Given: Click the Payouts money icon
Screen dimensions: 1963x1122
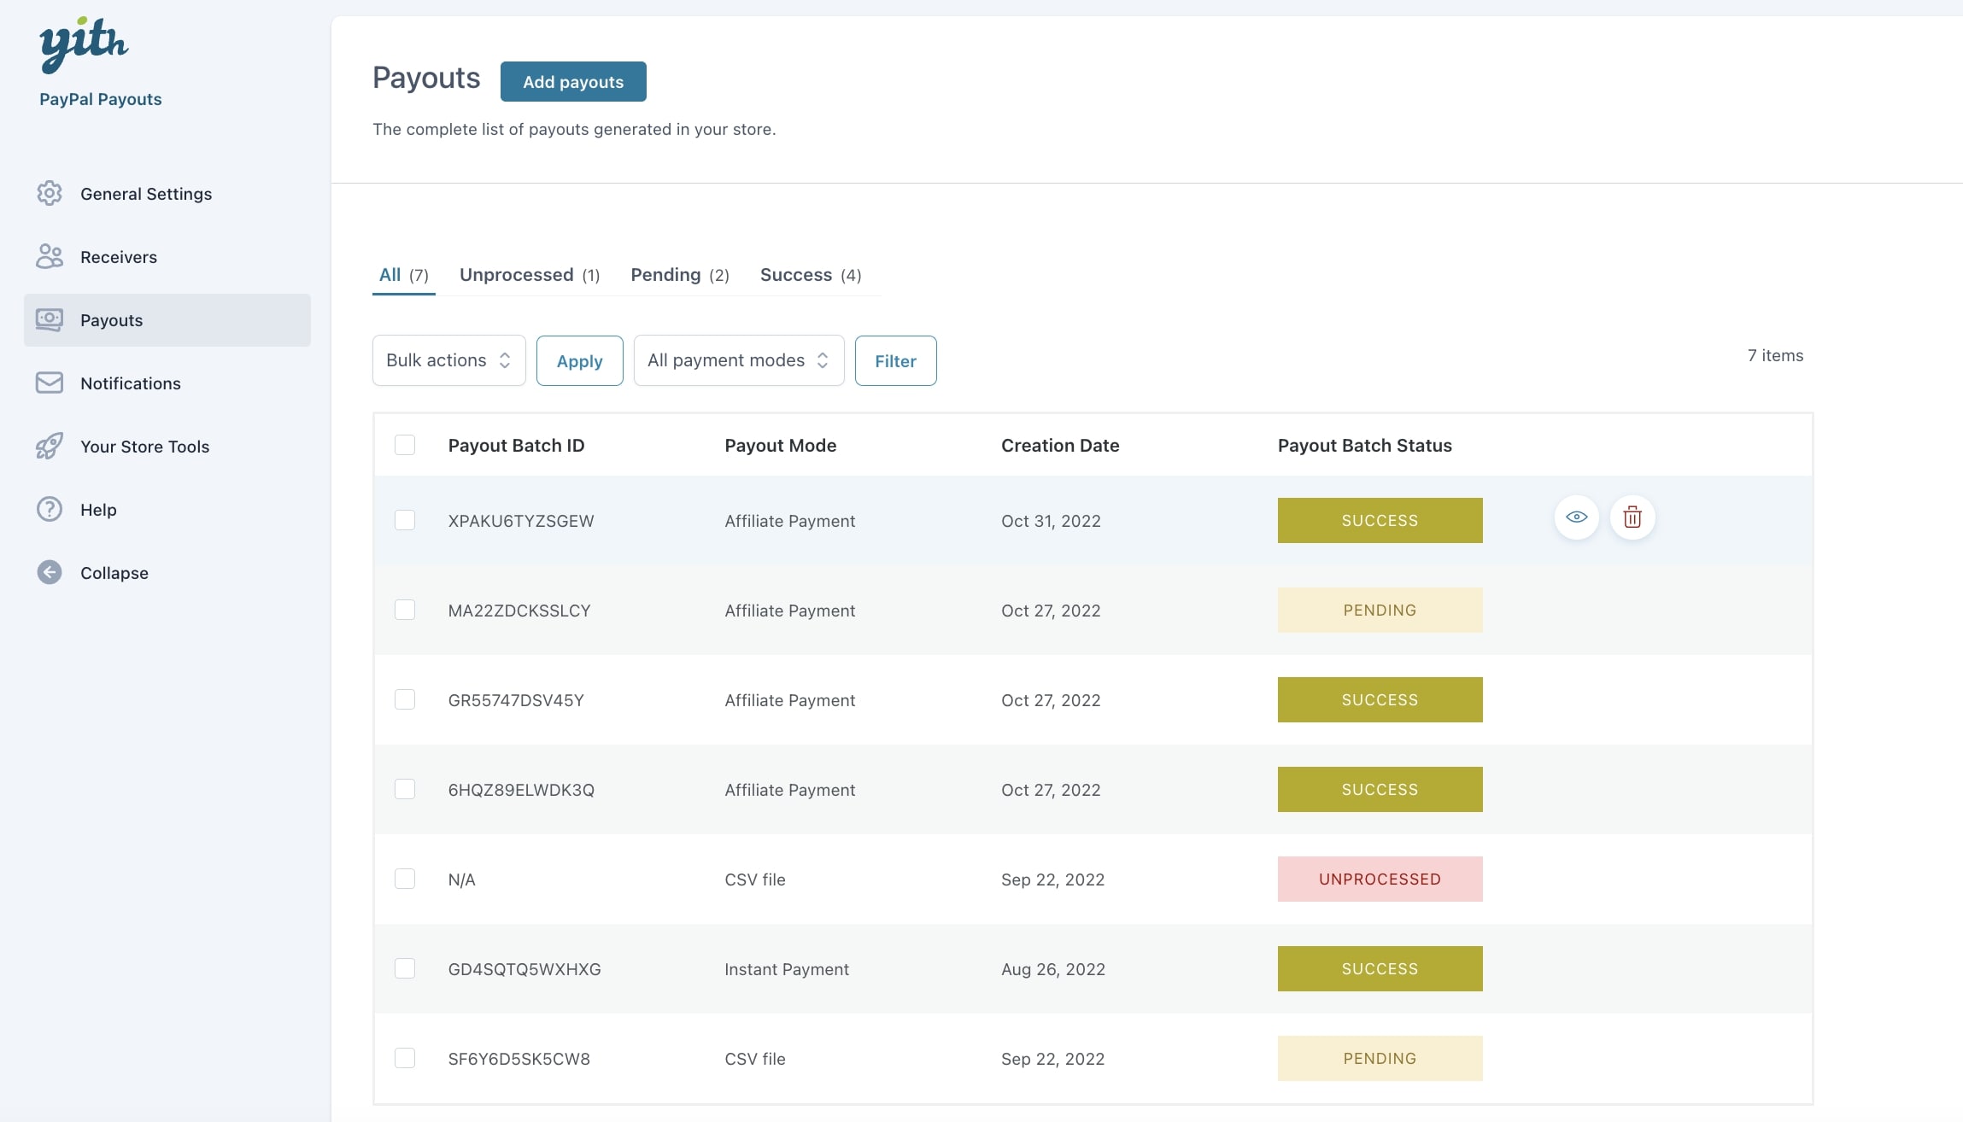Looking at the screenshot, I should [x=50, y=319].
